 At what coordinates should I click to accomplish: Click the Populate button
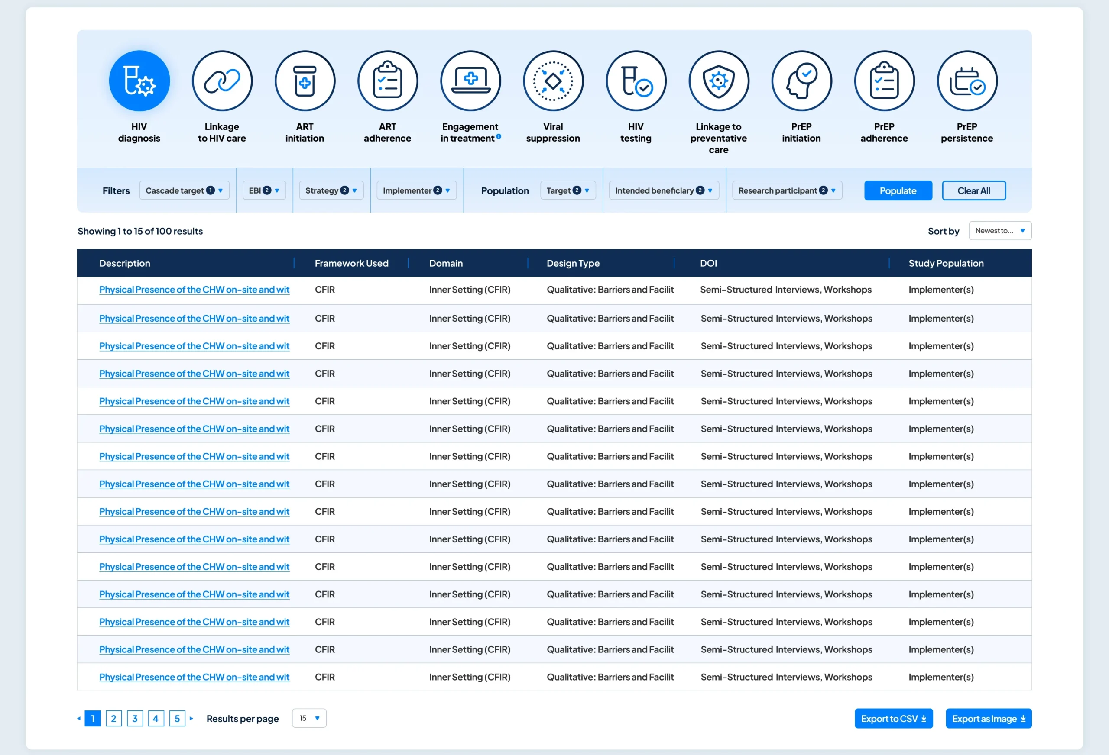point(898,190)
